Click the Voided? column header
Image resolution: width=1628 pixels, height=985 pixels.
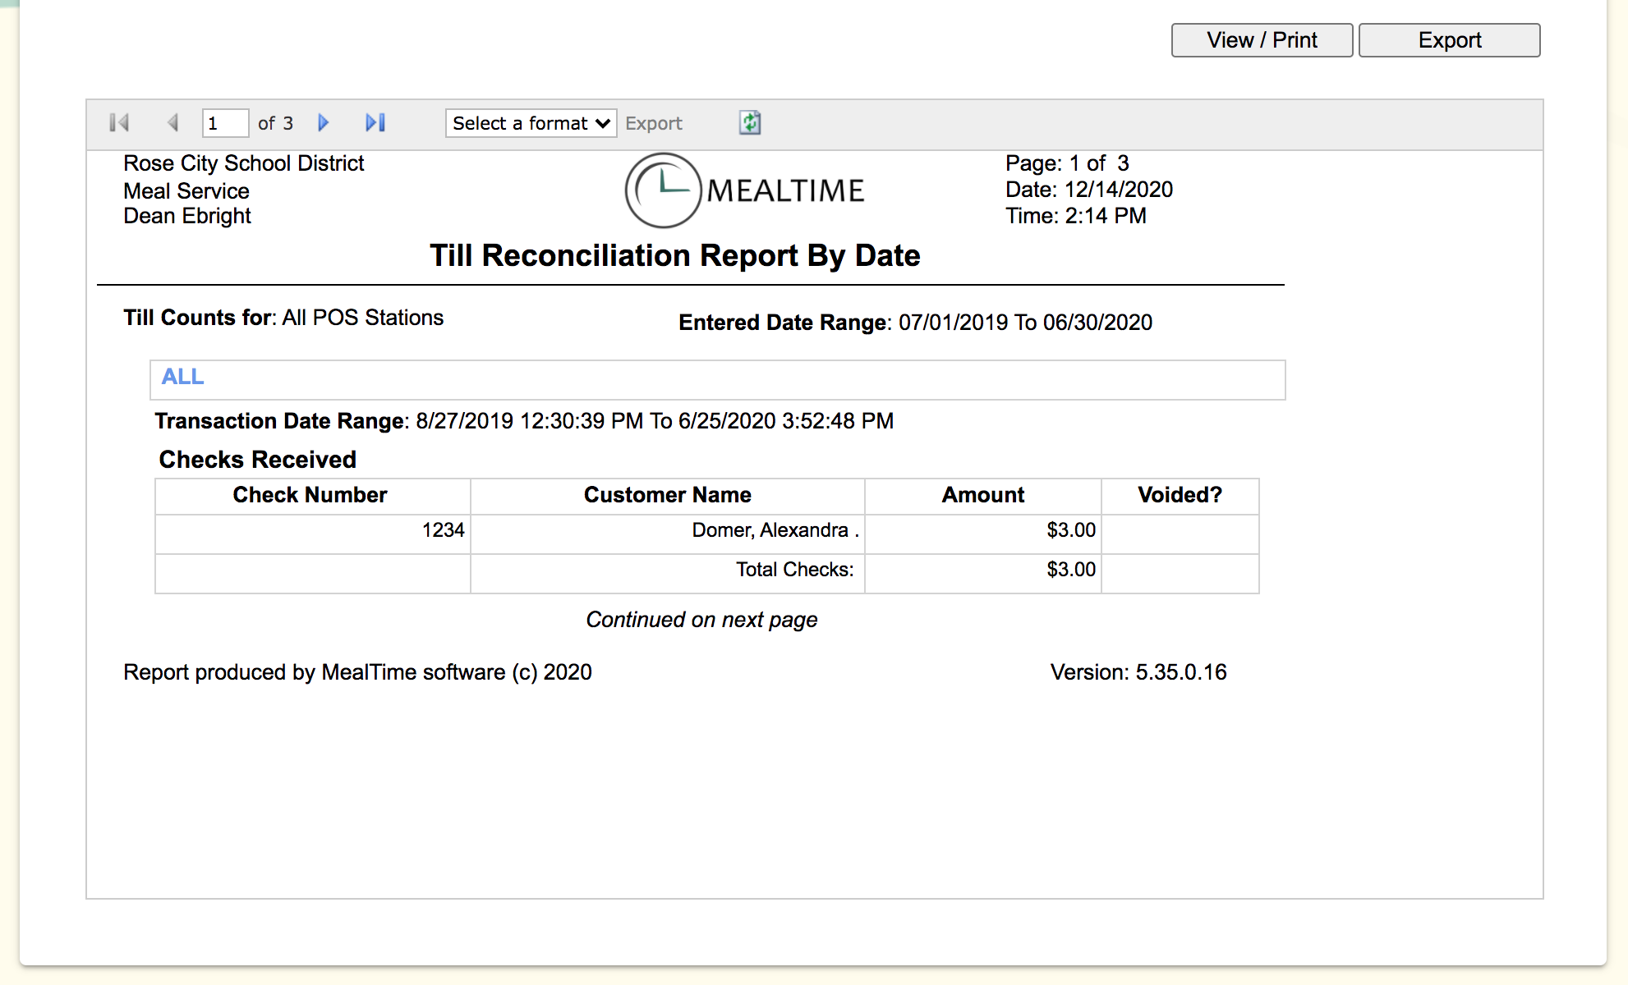[1180, 495]
